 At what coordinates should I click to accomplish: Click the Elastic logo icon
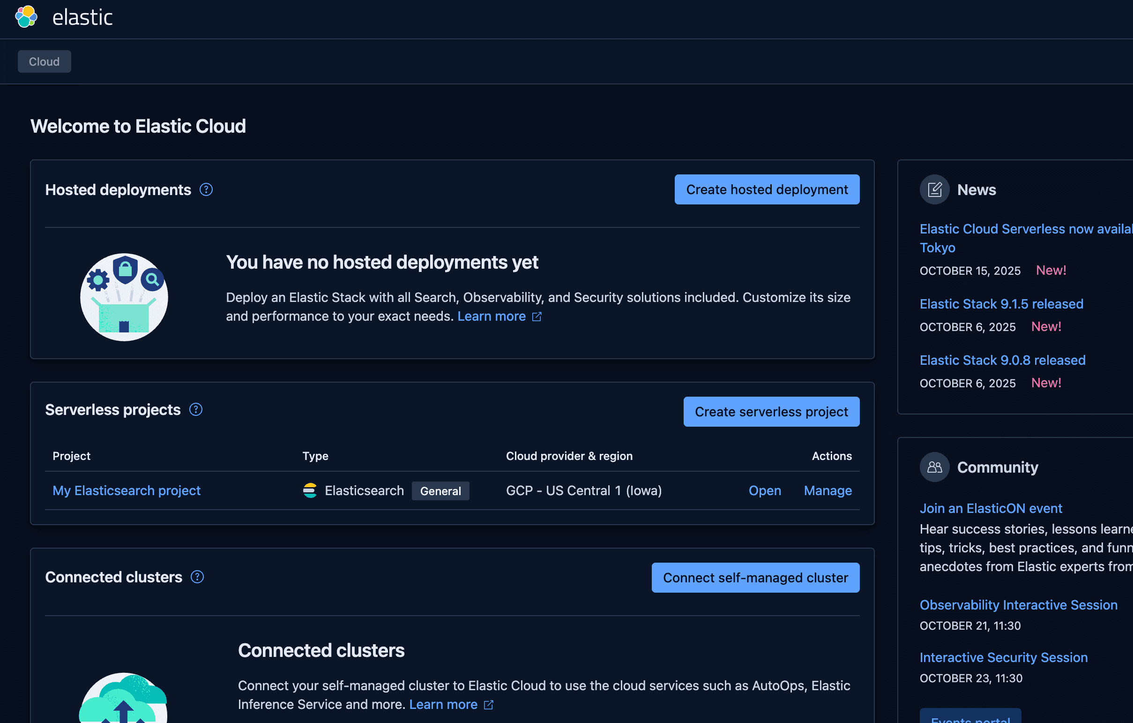(26, 17)
